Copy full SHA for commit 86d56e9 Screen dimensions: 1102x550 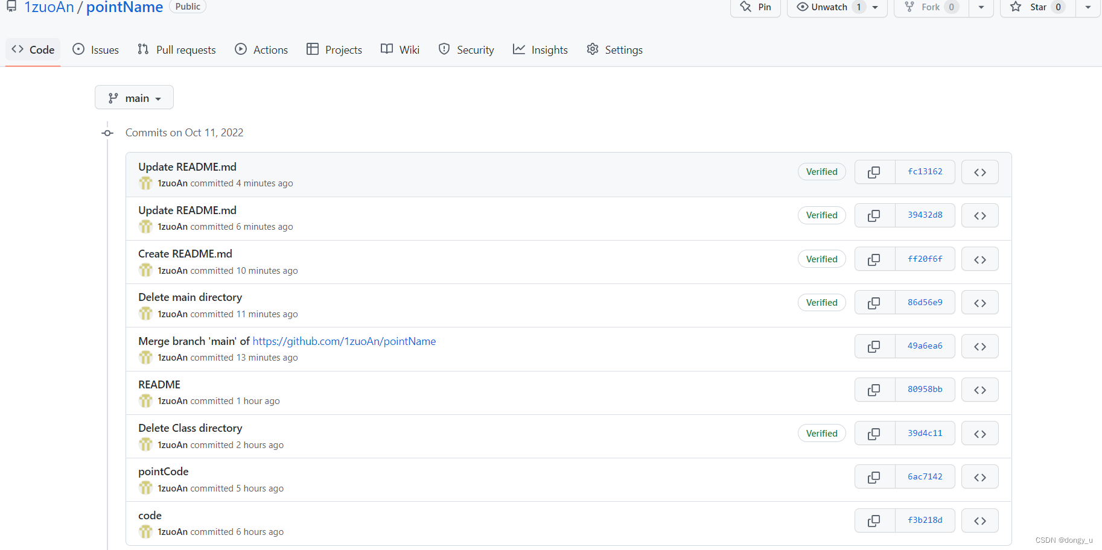coord(874,303)
